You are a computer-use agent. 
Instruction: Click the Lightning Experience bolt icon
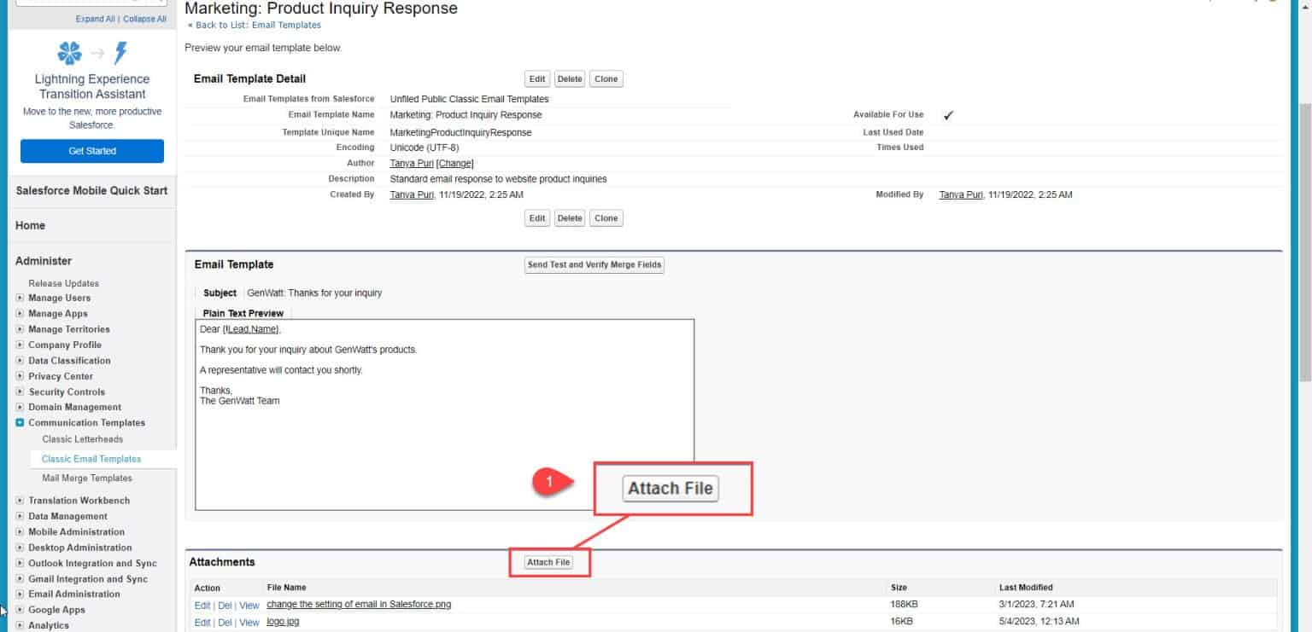(119, 53)
